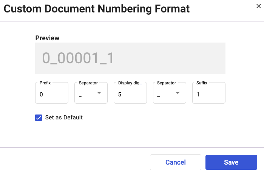This screenshot has height=171, width=264.
Task: Click the Suffix field label
Action: [x=202, y=83]
